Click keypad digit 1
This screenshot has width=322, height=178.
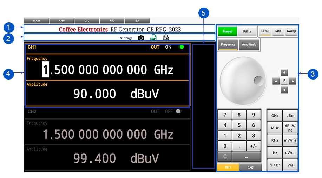(225, 135)
